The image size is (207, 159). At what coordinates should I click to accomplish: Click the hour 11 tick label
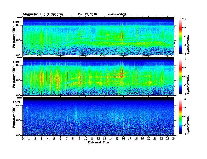click(x=92, y=138)
